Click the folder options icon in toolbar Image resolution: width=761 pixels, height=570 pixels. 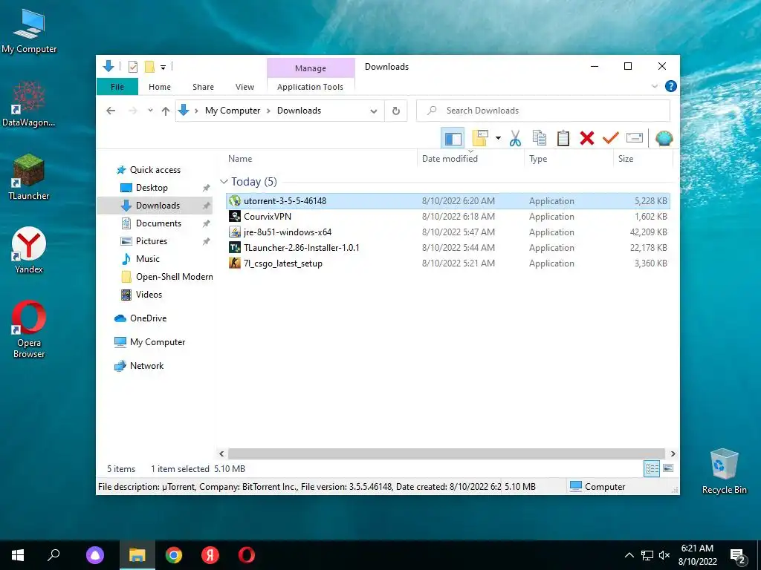pyautogui.click(x=480, y=138)
